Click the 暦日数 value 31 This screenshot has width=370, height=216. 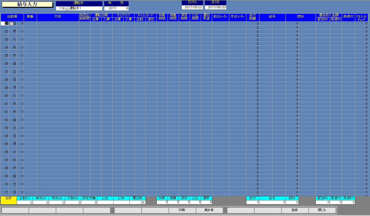[x=138, y=202]
